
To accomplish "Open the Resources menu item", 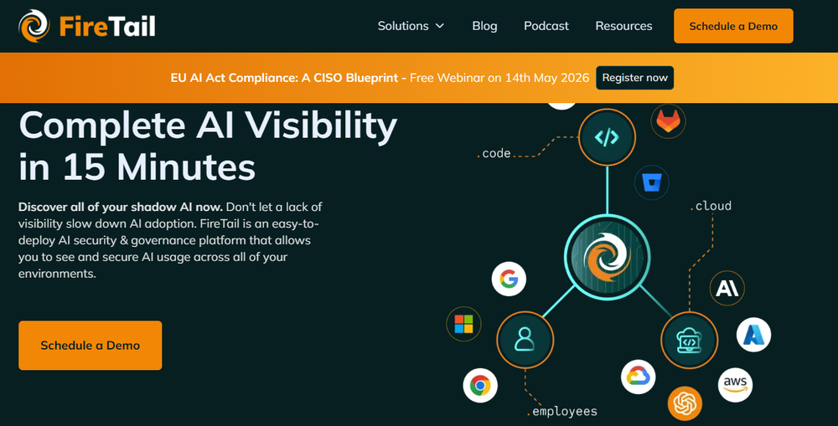I will (x=623, y=26).
